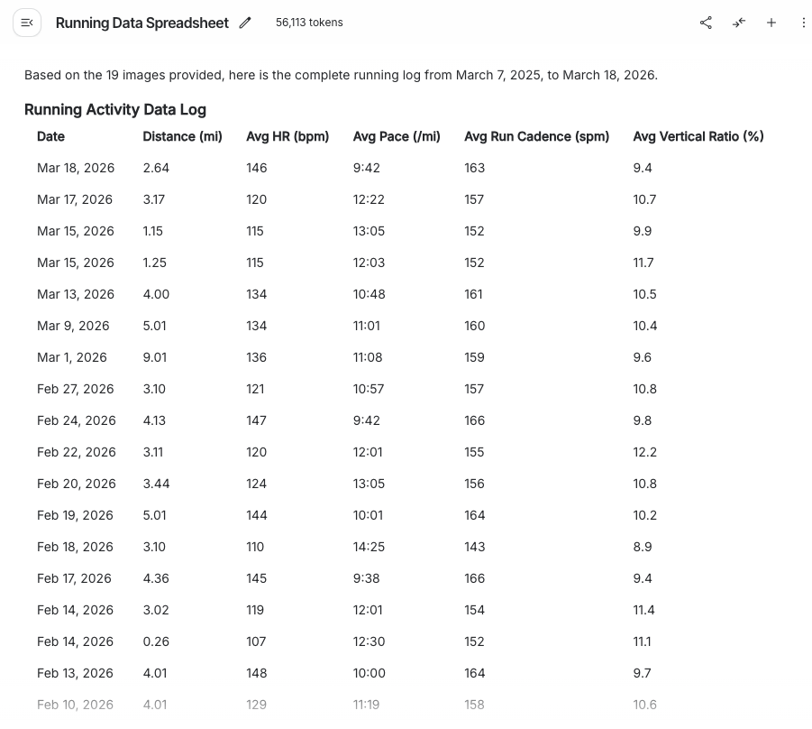Select the Avg Run Cadence (spm) header
The height and width of the screenshot is (729, 812).
point(536,136)
